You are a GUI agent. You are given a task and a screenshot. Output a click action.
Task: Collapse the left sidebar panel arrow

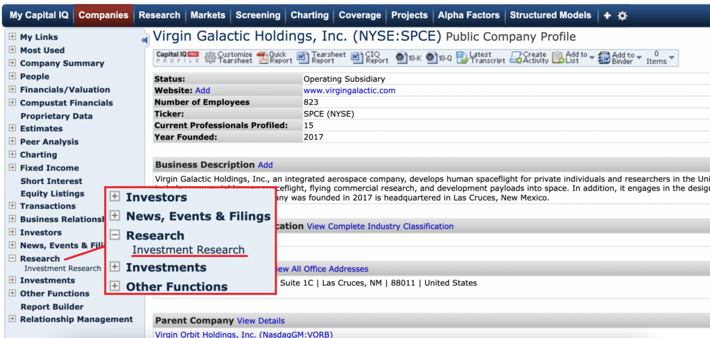tap(145, 40)
